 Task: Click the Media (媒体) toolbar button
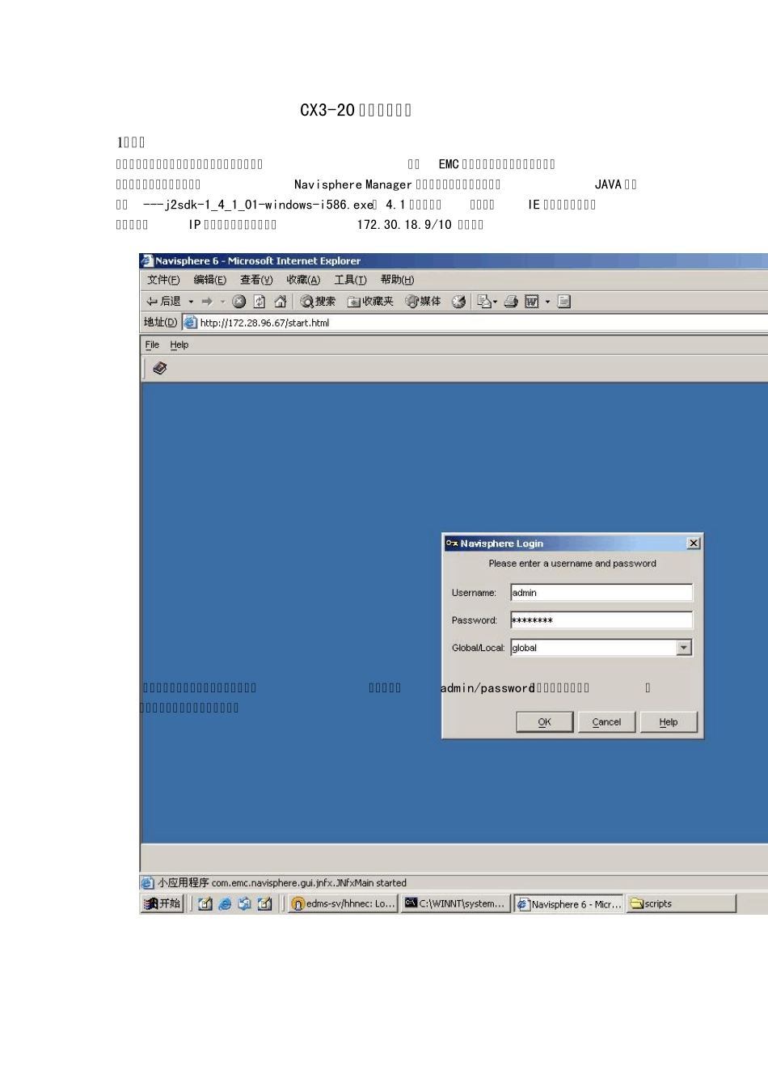click(x=424, y=302)
